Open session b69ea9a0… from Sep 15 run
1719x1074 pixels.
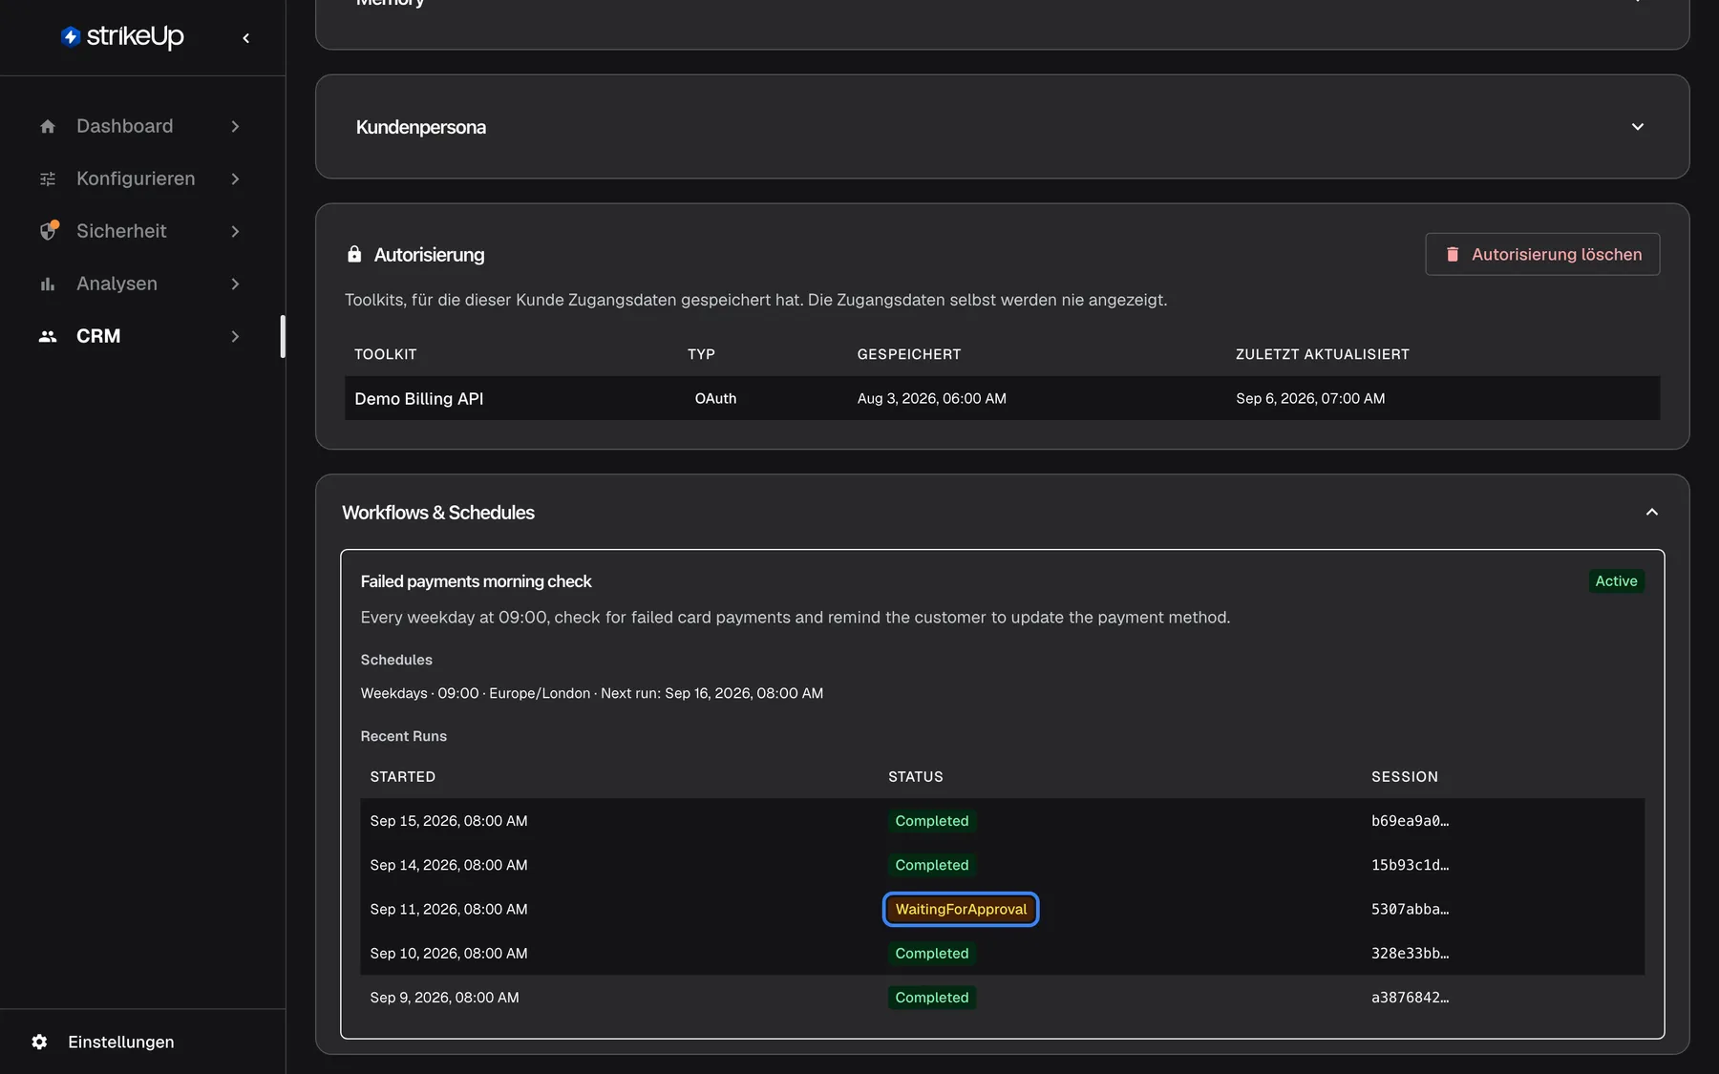(1410, 821)
